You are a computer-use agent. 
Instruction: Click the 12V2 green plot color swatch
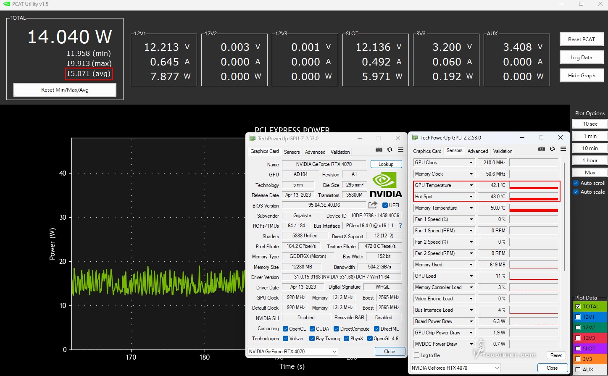click(x=590, y=328)
